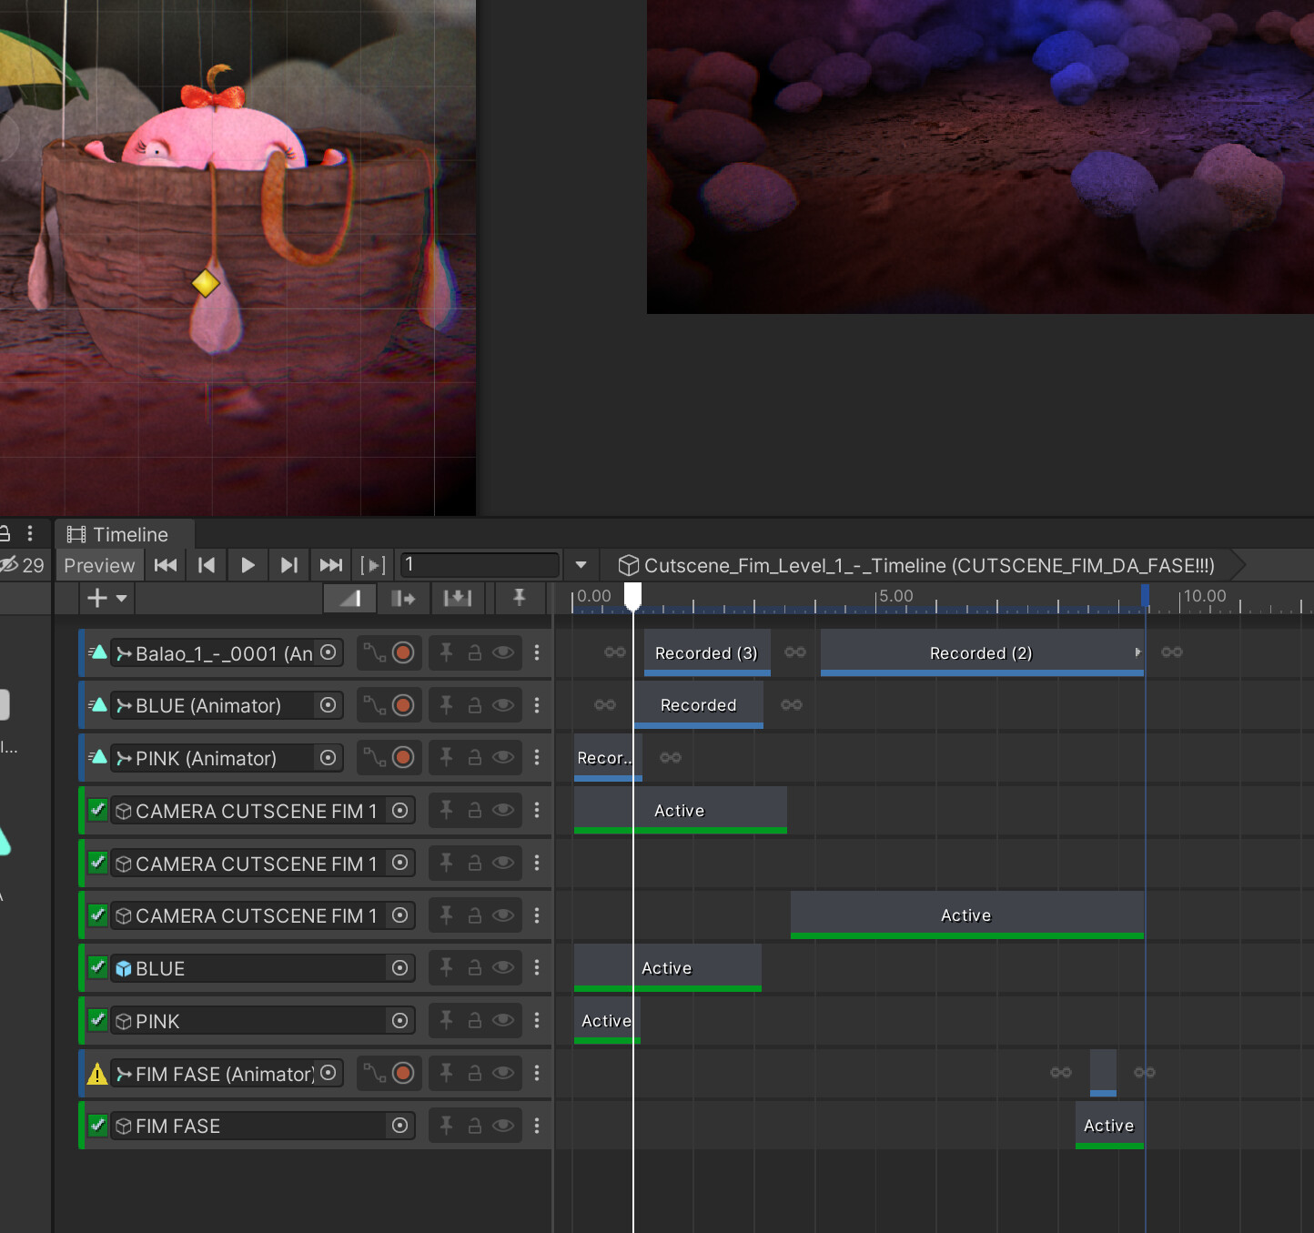Open the Timeline settings pin icon in toolbar
1314x1233 pixels.
pos(519,598)
